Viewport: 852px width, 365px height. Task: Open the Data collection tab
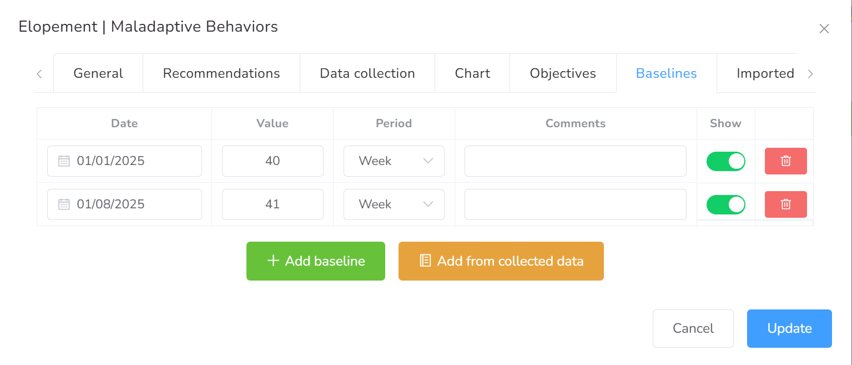pyautogui.click(x=367, y=73)
